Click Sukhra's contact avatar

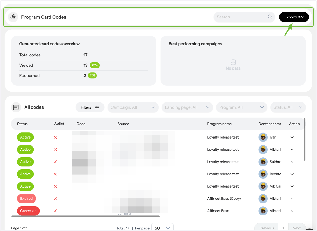pyautogui.click(x=263, y=162)
